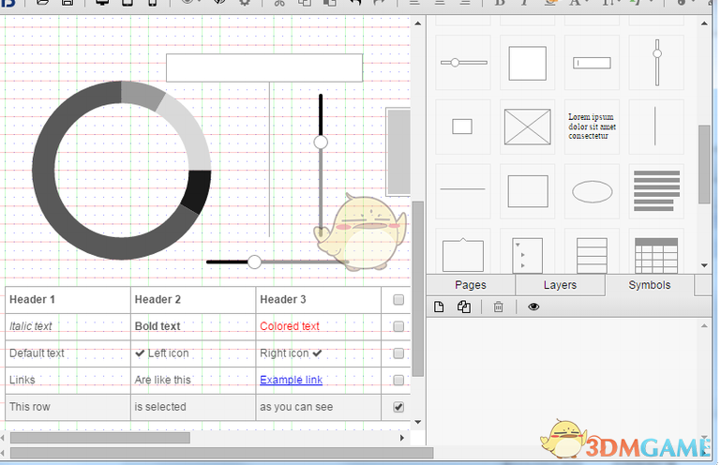Image resolution: width=721 pixels, height=465 pixels.
Task: Select the table grid symbol in palette
Action: pos(656,255)
